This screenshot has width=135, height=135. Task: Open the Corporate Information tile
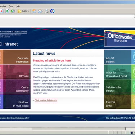pos(15,57)
